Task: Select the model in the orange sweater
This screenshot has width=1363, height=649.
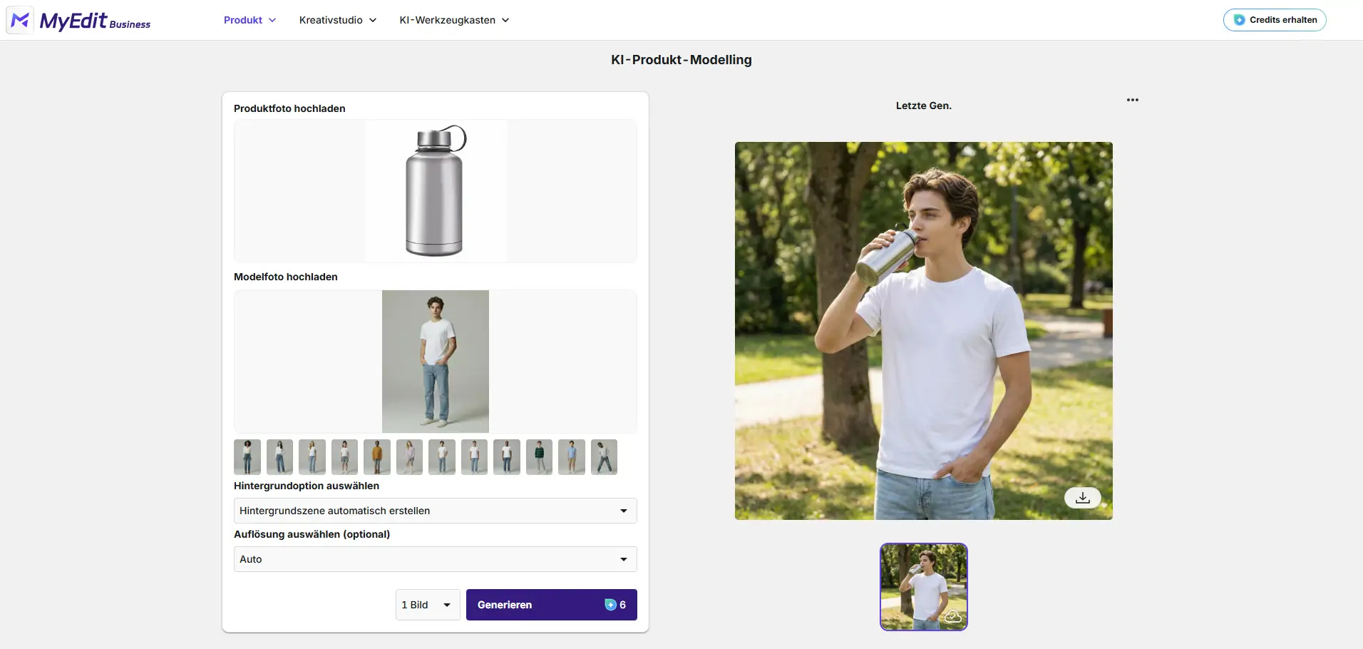Action: pos(377,457)
